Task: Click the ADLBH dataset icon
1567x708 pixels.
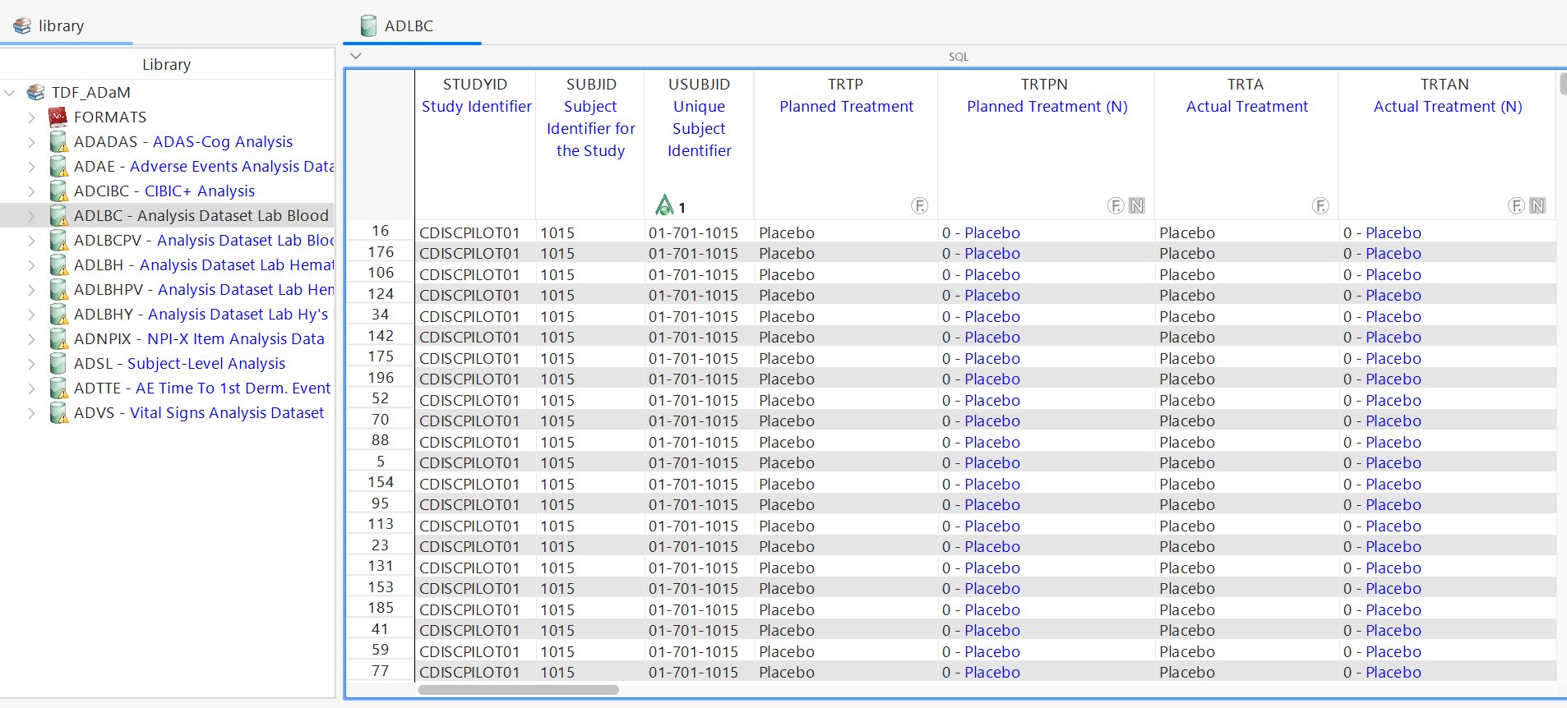Action: (58, 264)
